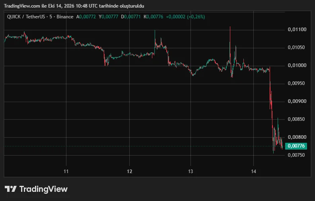The height and width of the screenshot is (201, 315).
Task: Click the 0,01000 price axis label
Action: click(297, 65)
